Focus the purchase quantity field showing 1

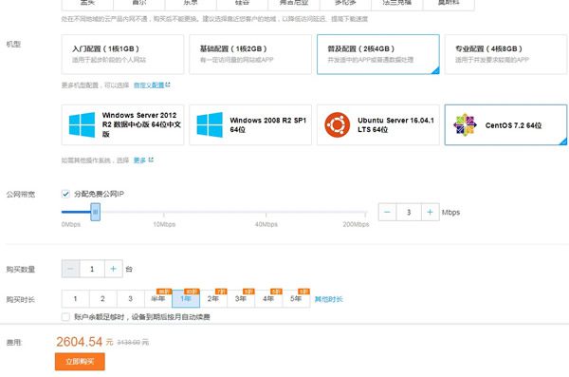pos(92,269)
